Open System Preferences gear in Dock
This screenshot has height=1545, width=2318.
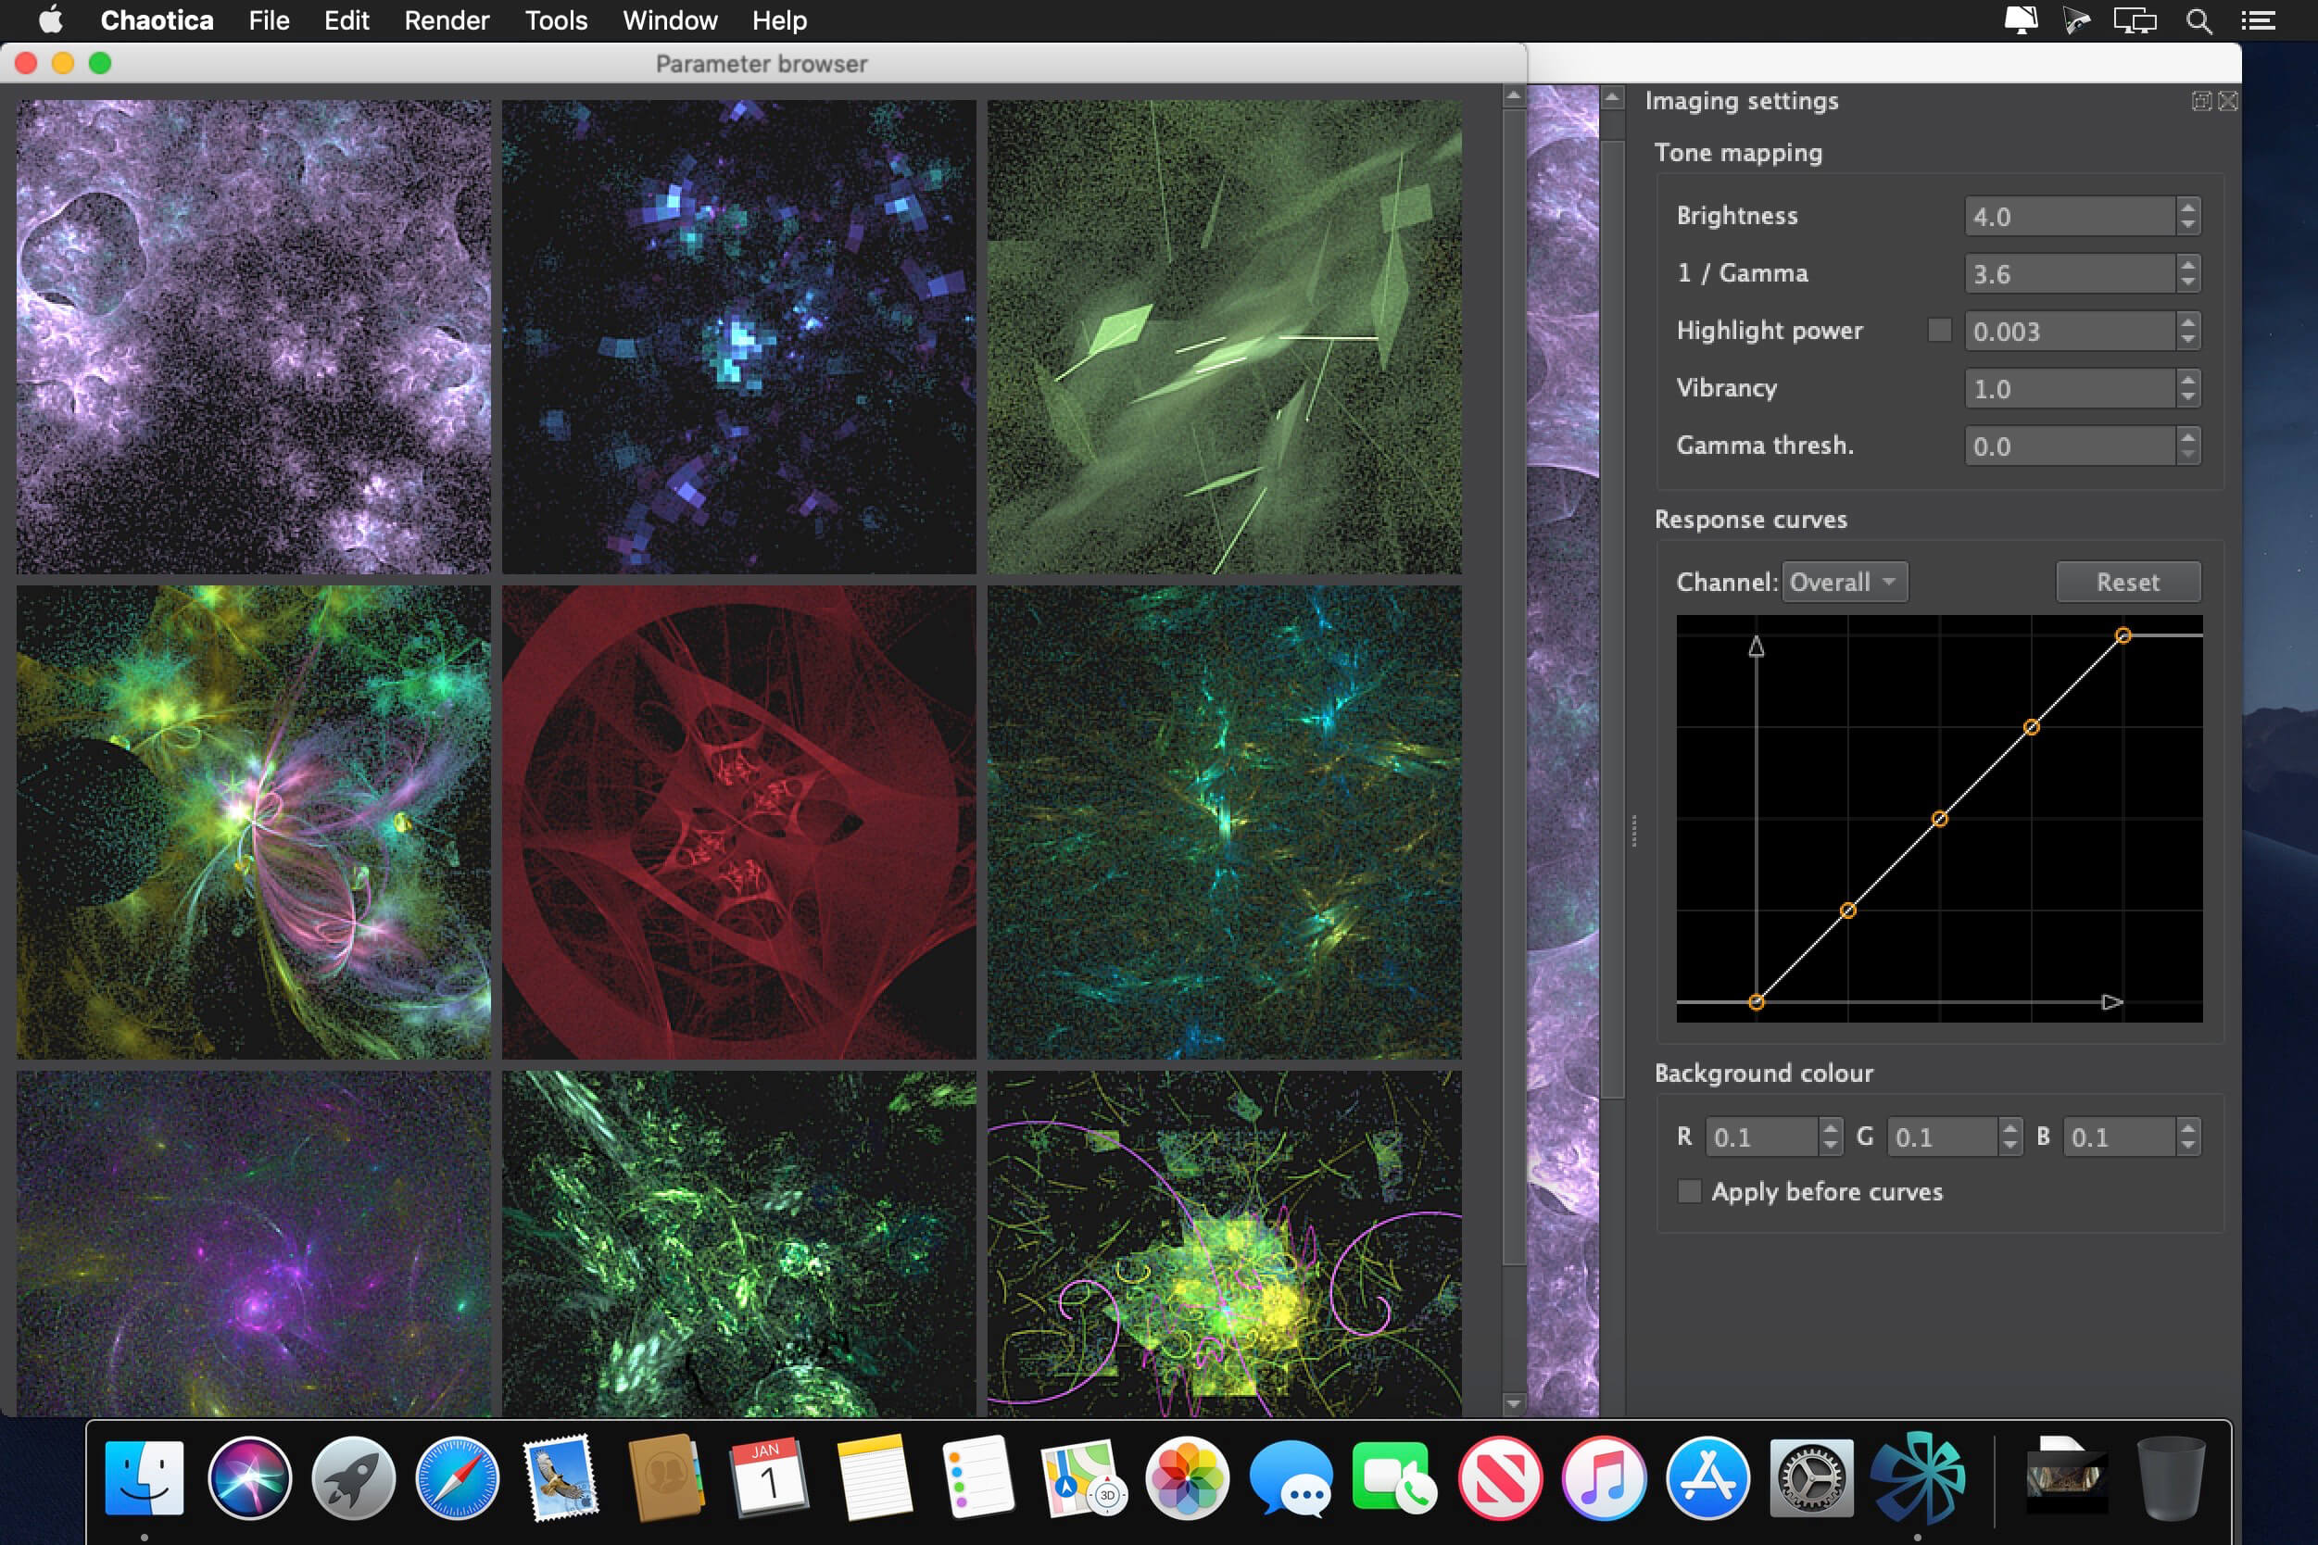tap(1811, 1478)
